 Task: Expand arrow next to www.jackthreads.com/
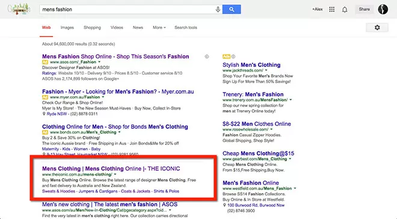266,70
